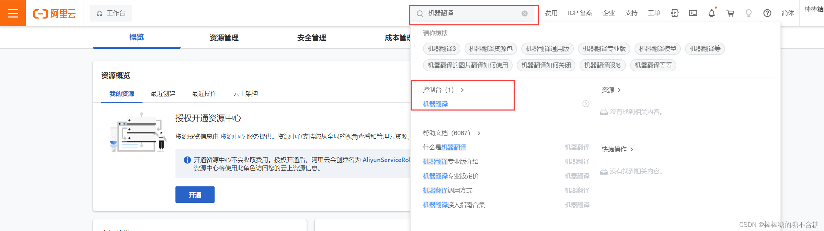This screenshot has width=824, height=231.
Task: Open ICP 备案 menu
Action: click(x=580, y=13)
